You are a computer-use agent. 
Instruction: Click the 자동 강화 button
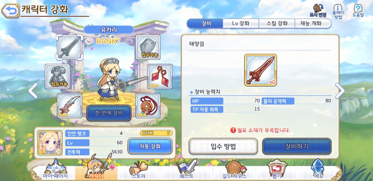[150, 146]
